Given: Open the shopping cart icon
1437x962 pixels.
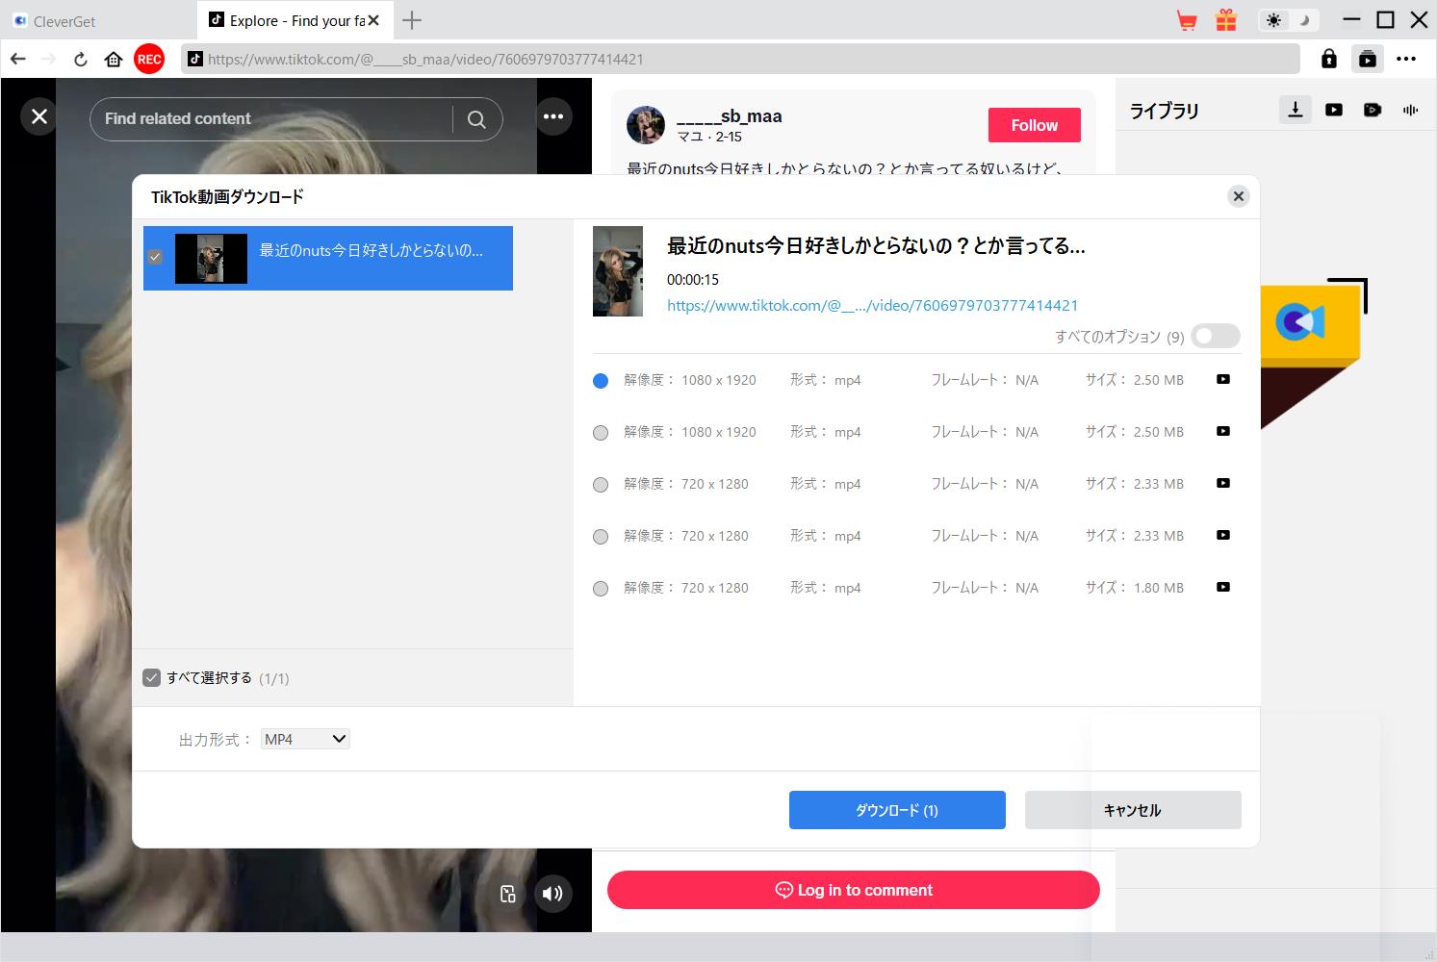Looking at the screenshot, I should pyautogui.click(x=1187, y=20).
